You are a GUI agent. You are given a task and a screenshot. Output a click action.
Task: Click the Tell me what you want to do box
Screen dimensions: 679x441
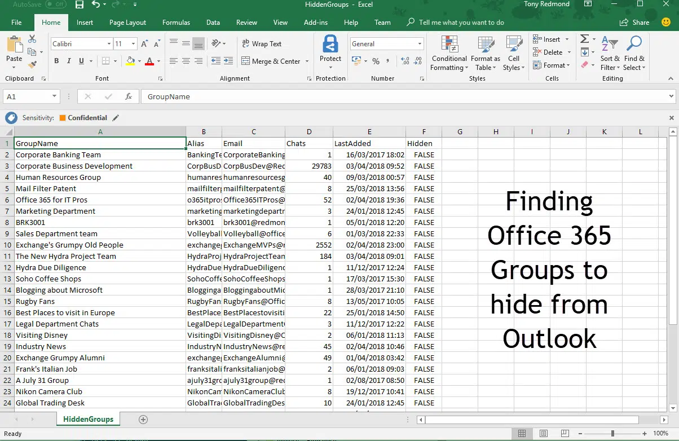tap(461, 23)
